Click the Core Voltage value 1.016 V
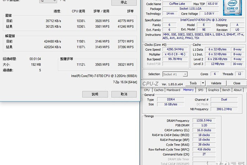The height and width of the screenshot is (165, 247). tap(209, 14)
